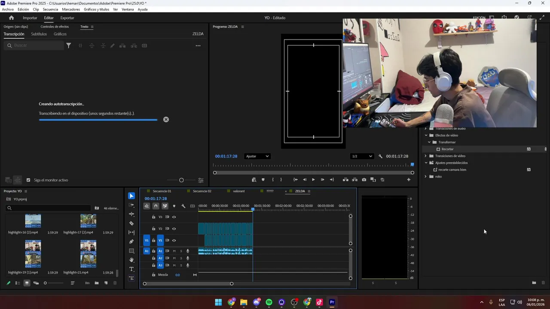
Task: Toggle 'Siga el monitor activo' checkbox
Action: 28,180
